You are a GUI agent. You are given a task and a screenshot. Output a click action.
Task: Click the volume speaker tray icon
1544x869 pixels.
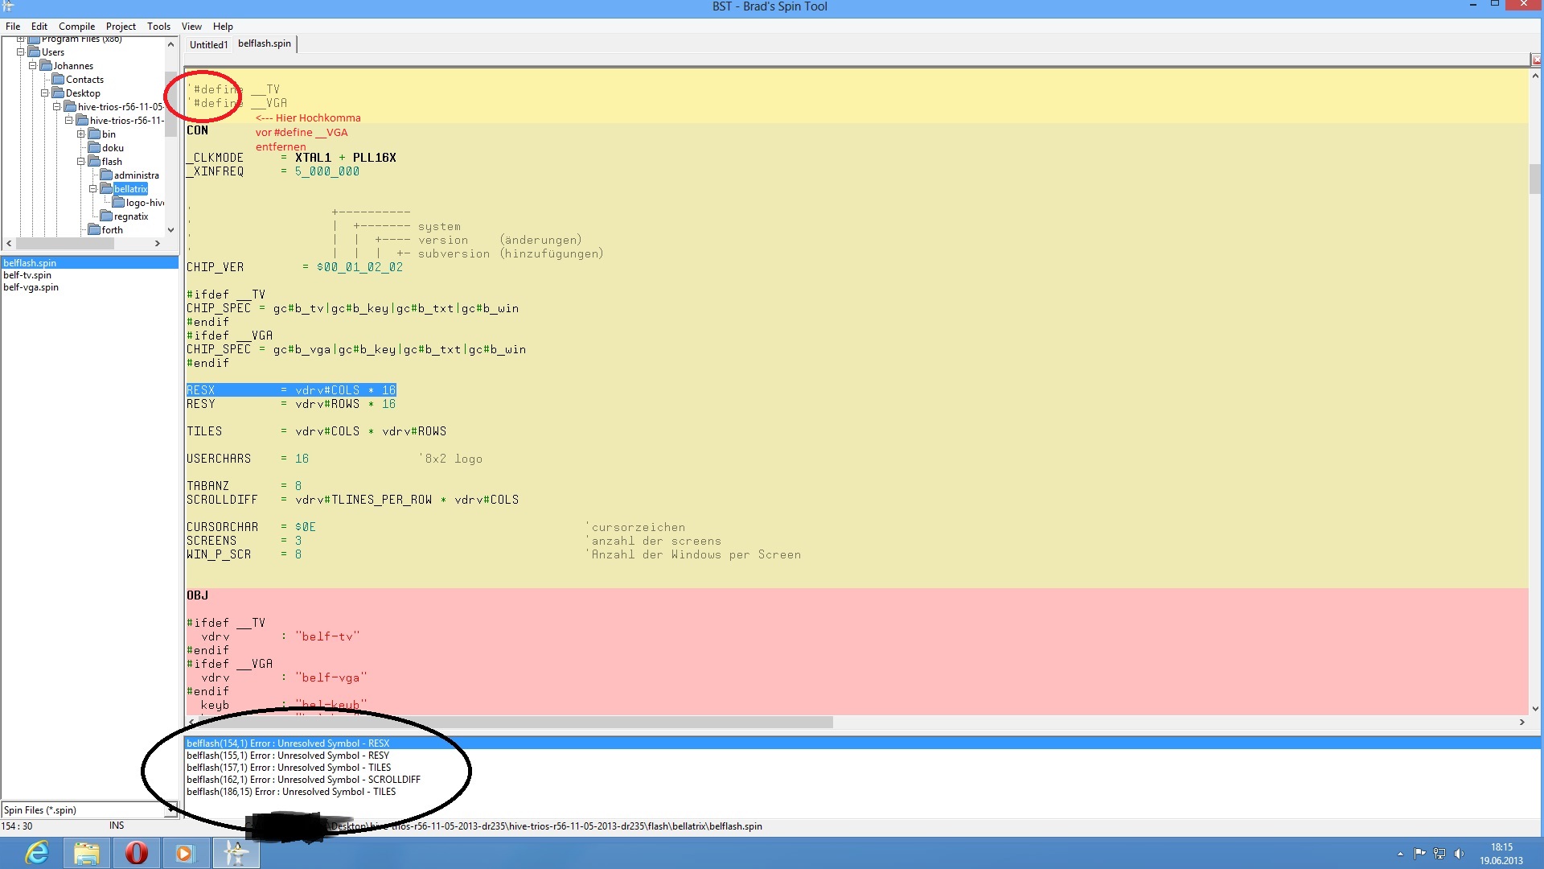coord(1459,854)
